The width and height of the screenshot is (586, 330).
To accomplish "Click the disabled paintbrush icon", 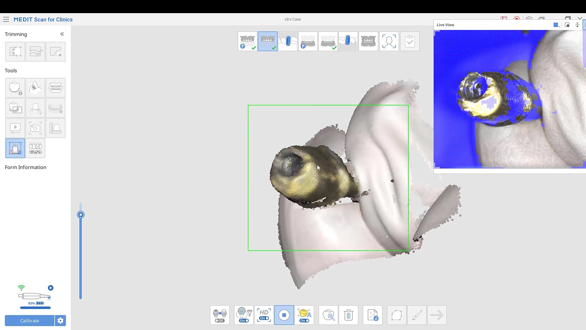I will 417,315.
